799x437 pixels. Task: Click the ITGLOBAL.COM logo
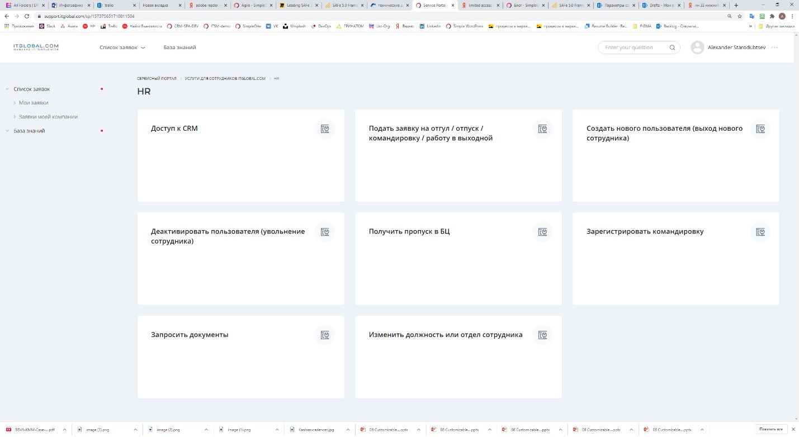[x=36, y=47]
